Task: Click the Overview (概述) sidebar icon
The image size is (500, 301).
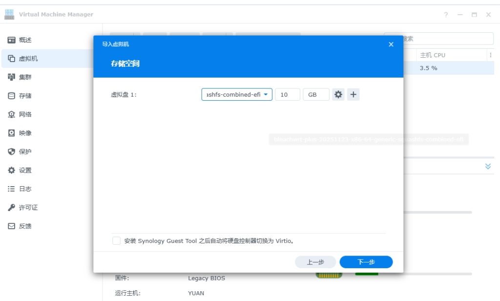Action: 12,40
